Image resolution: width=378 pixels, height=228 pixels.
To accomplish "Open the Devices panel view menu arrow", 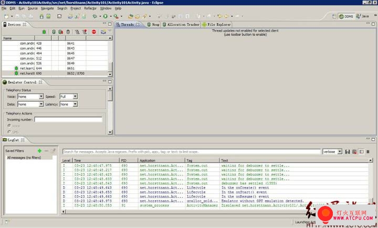I will 110,31.
